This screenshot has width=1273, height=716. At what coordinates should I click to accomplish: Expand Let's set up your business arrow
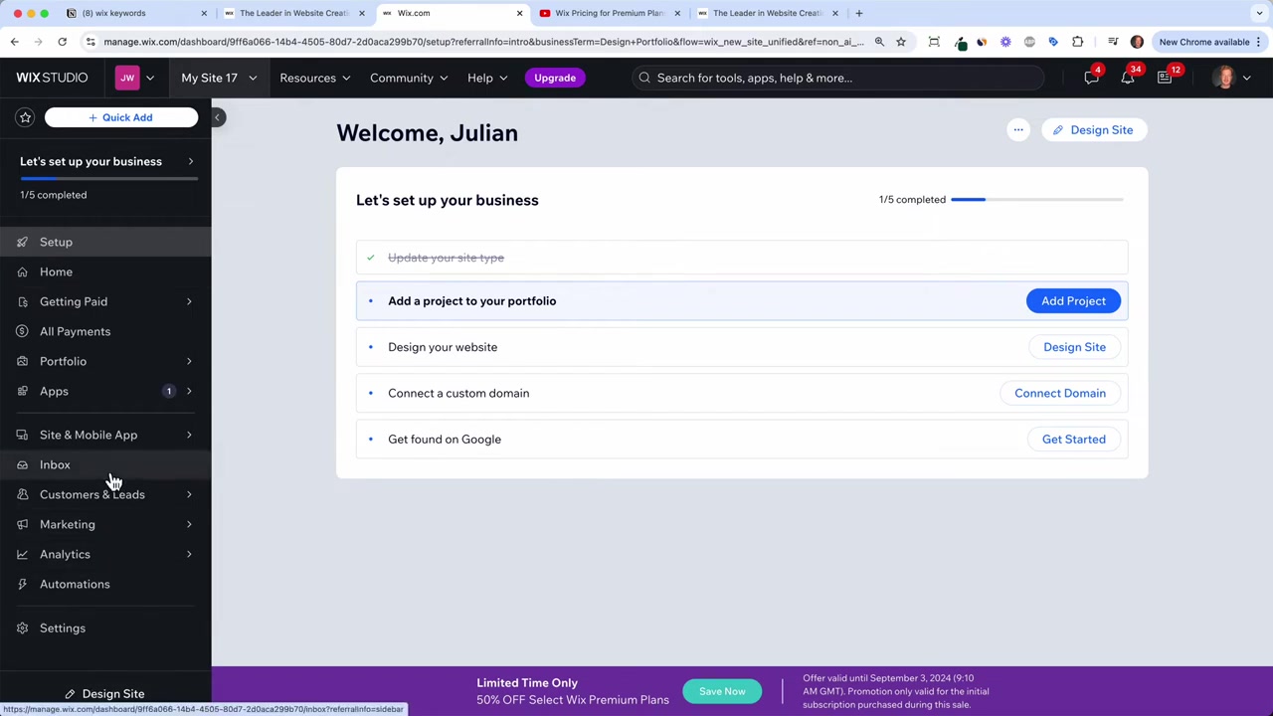[x=190, y=161]
